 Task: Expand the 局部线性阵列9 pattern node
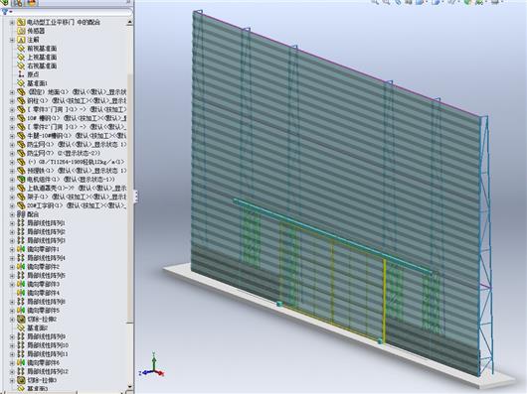coord(12,336)
